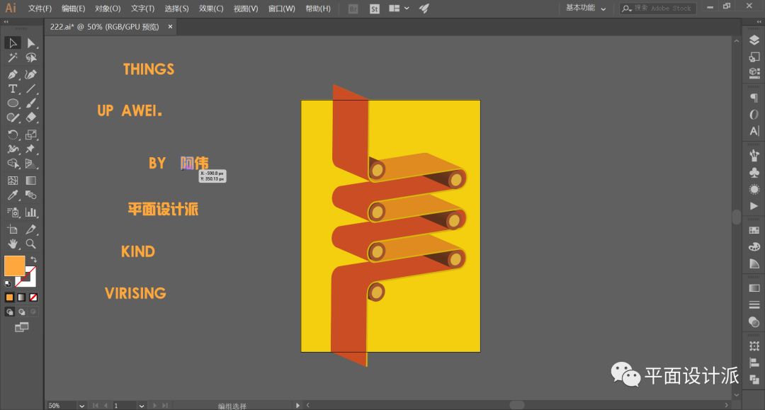Open the 文件(F) menu
Image resolution: width=765 pixels, height=410 pixels.
click(x=40, y=8)
